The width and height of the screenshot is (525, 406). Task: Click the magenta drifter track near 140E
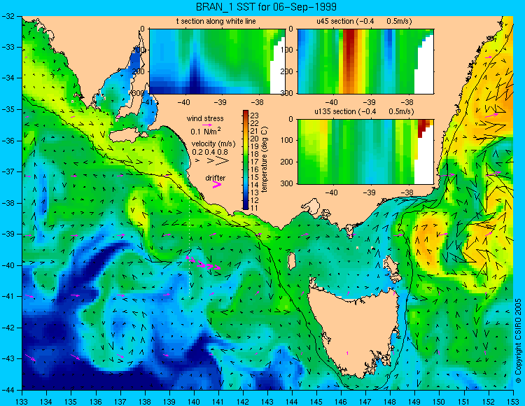pos(203,263)
